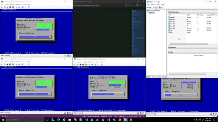Click Run icon in VS Code editor title bar
Image resolution: width=218 pixels, height=122 pixels.
pyautogui.click(x=135, y=5)
